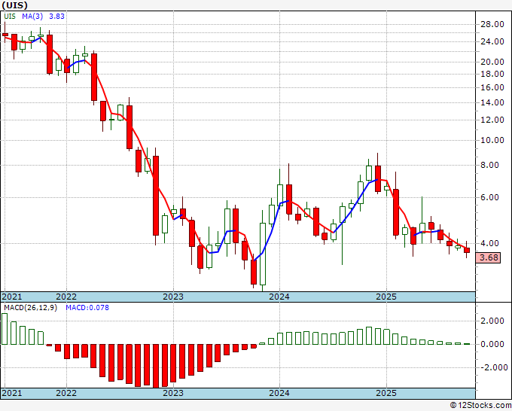
Task: Click the 28.00 price axis label
Action: (x=492, y=25)
